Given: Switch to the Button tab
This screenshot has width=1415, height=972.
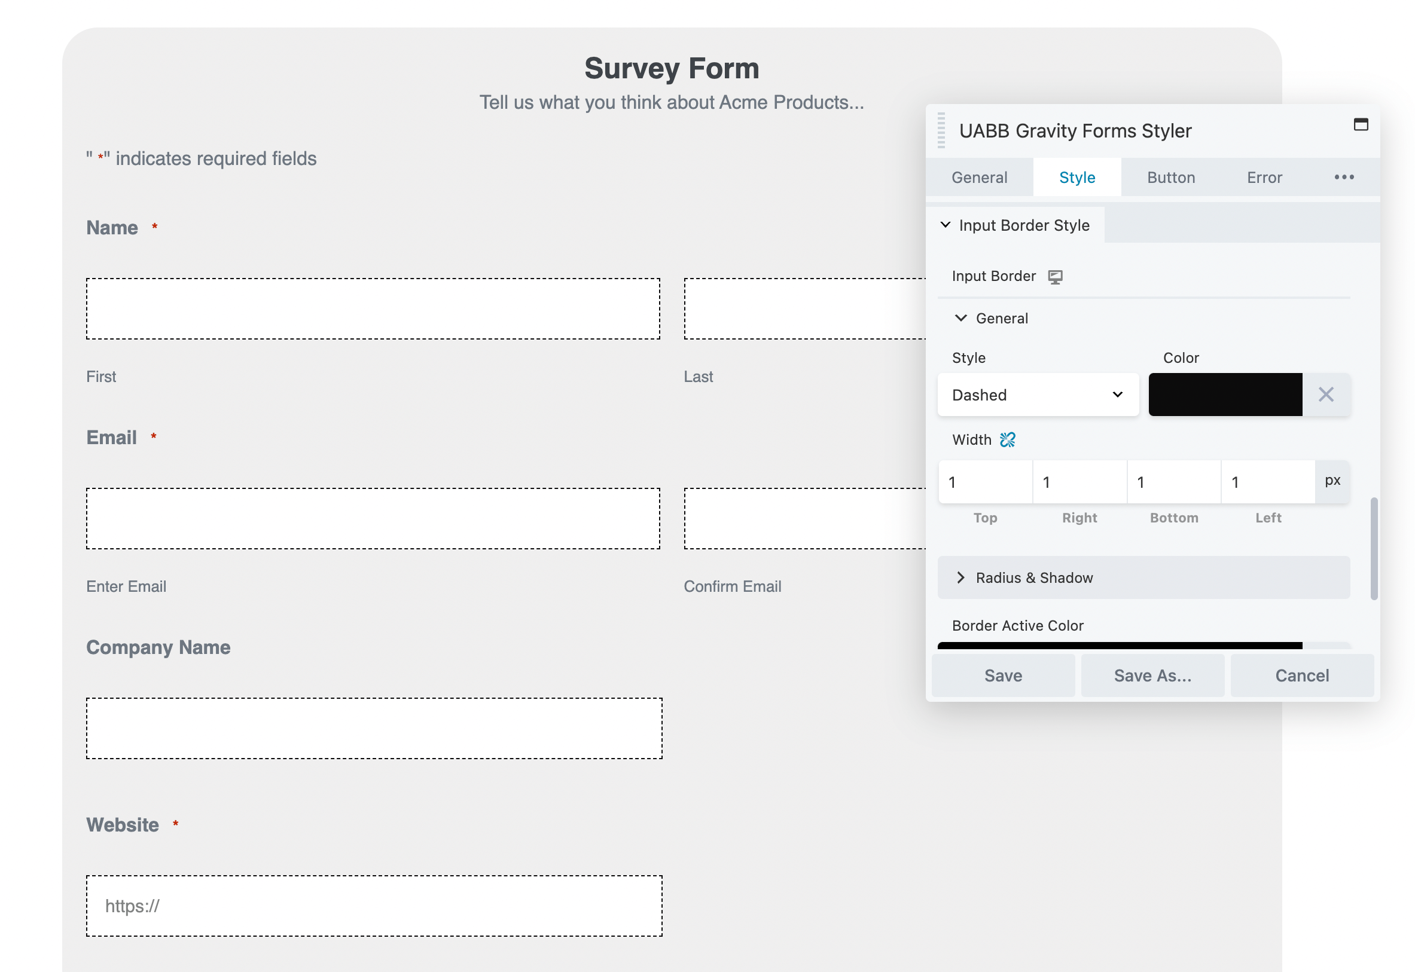Looking at the screenshot, I should (1172, 175).
